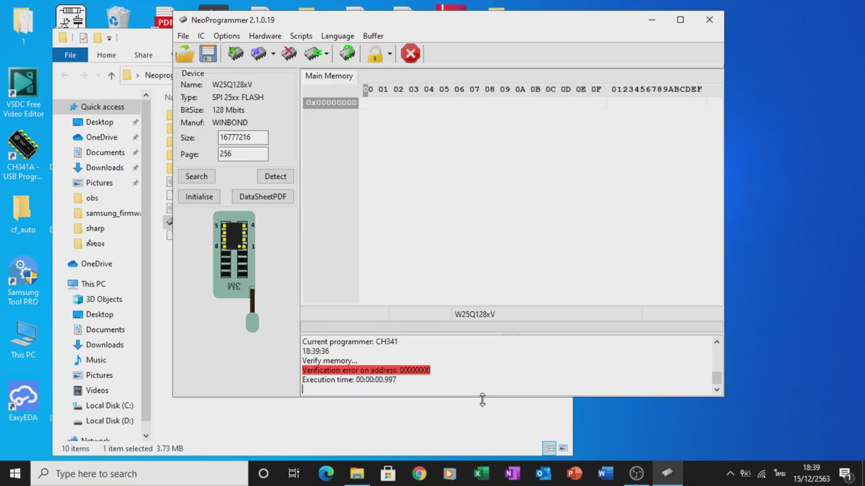Click the pin icon beside Downloads
Viewport: 865px width, 486px height.
(135, 167)
